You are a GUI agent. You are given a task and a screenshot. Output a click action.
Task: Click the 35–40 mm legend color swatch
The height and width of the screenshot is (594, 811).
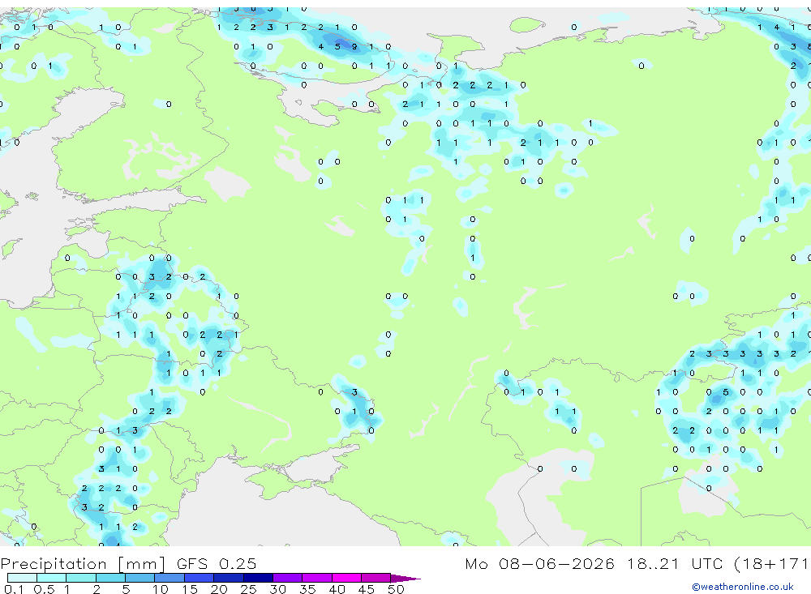(317, 578)
